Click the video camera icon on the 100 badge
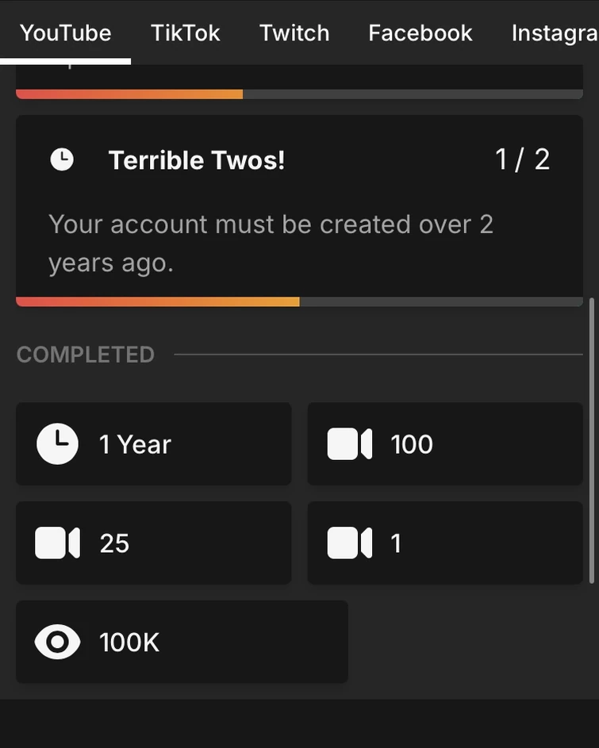Viewport: 599px width, 748px height. [348, 443]
